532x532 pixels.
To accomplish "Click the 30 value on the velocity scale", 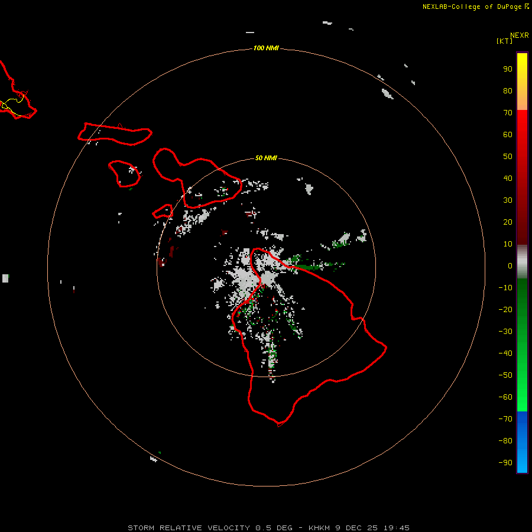I will 508,200.
